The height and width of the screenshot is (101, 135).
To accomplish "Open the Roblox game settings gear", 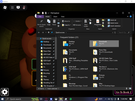I will point(5,92).
